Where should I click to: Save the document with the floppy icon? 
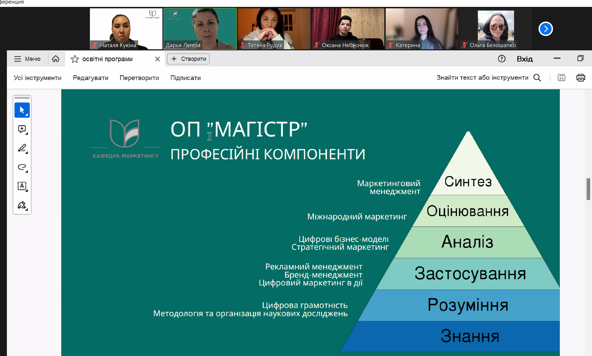coord(562,78)
